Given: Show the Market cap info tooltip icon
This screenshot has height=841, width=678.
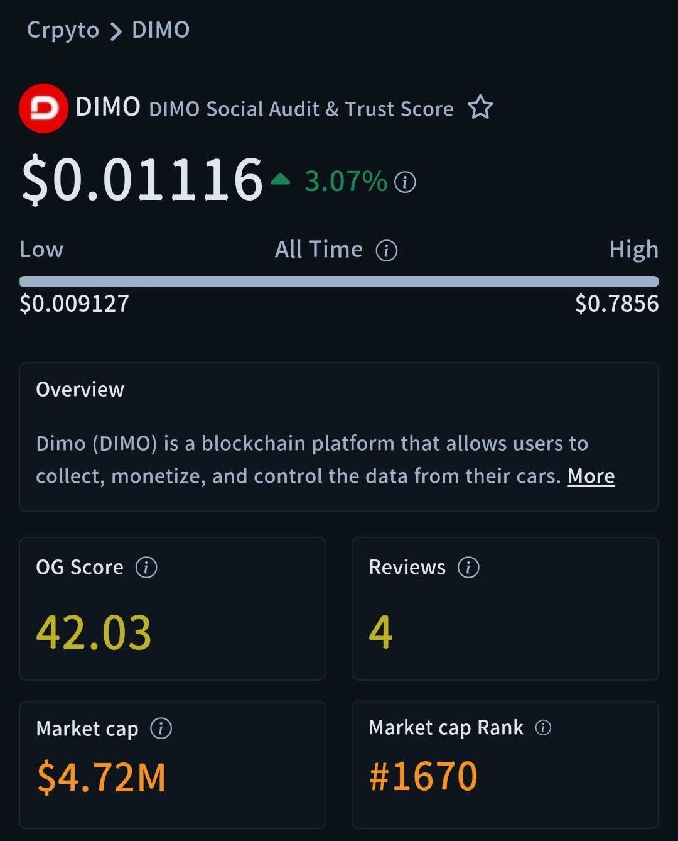Looking at the screenshot, I should click(x=161, y=728).
